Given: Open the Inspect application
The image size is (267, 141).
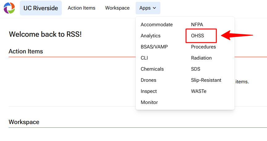Looking at the screenshot, I should tap(149, 91).
